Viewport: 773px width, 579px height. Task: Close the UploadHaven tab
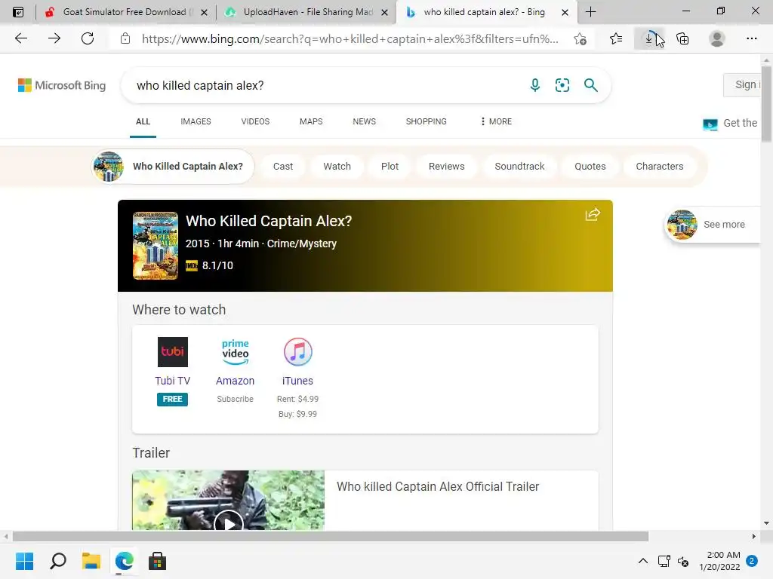[384, 12]
